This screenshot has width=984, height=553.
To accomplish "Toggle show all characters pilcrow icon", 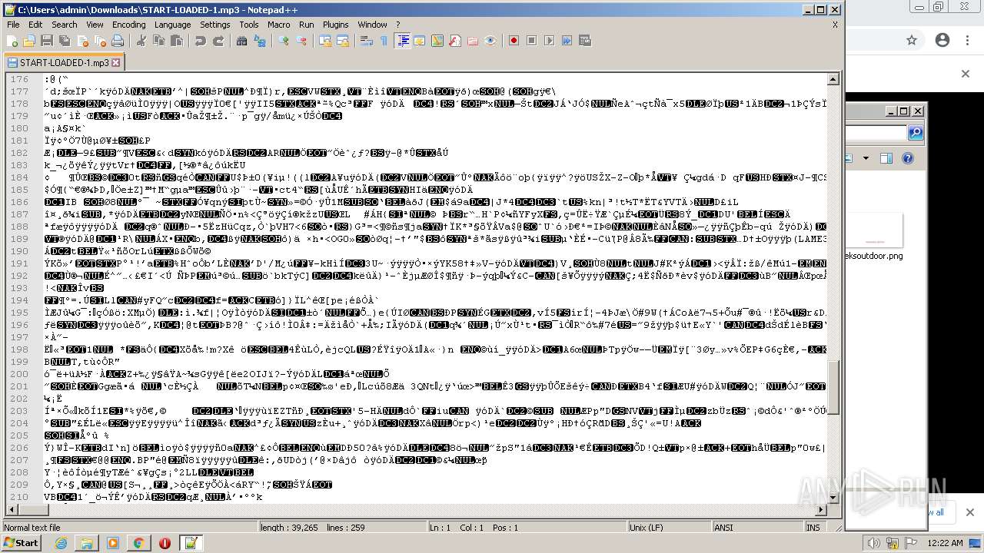I will tap(384, 41).
